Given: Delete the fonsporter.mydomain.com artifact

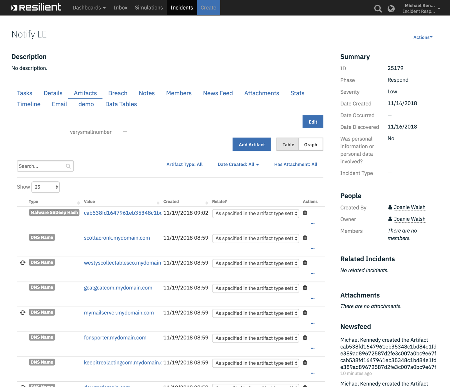Looking at the screenshot, I should [305, 337].
